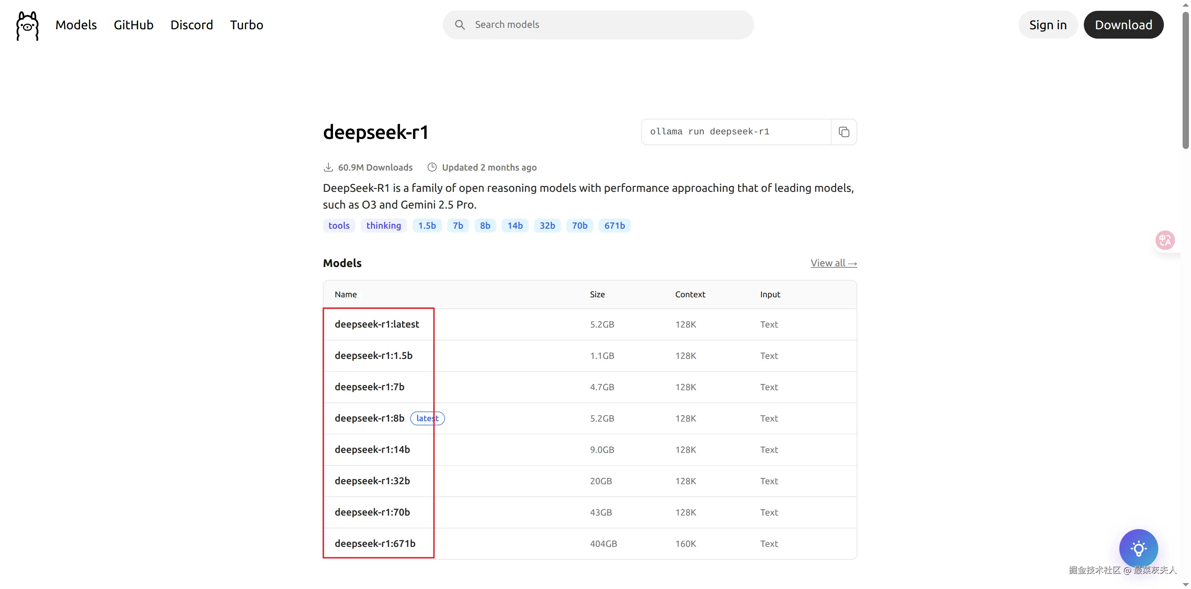Open the Turbo page
The image size is (1191, 589).
click(x=246, y=25)
